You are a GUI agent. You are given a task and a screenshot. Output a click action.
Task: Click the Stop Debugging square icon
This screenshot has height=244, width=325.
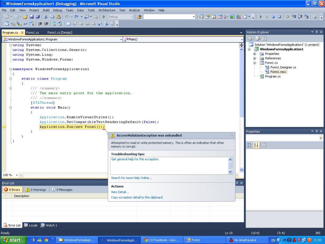pyautogui.click(x=273, y=17)
